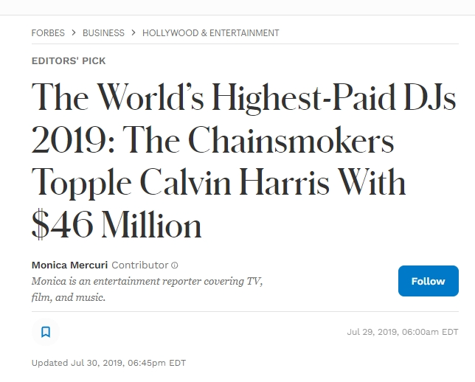Open the Contributor info circle icon
This screenshot has height=382, width=475.
click(x=175, y=265)
